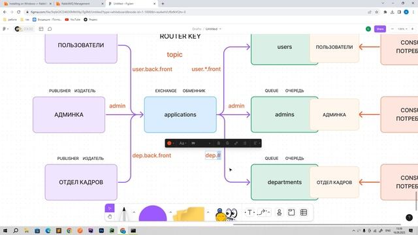This screenshot has width=418, height=235.
Task: Select the Table tool
Action: 304,212
